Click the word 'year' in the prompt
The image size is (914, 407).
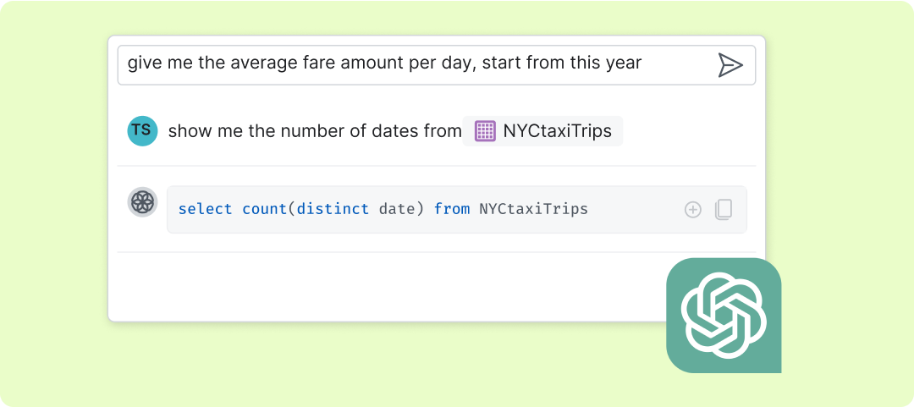pyautogui.click(x=623, y=63)
